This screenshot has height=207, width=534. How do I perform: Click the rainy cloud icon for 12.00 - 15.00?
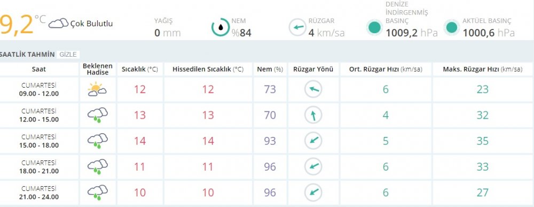(98, 115)
